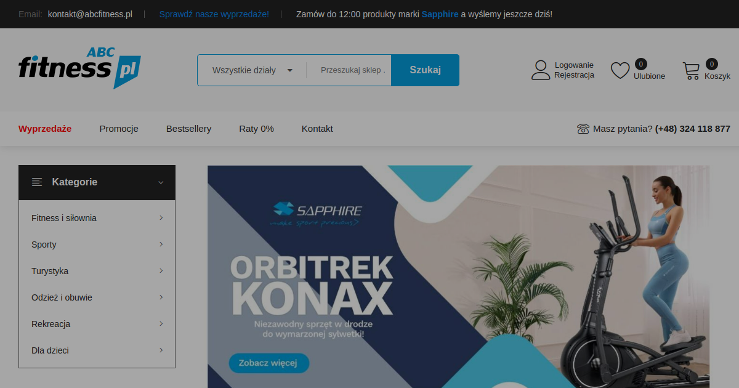The height and width of the screenshot is (388, 739).
Task: Open the user account login icon
Action: 541,70
